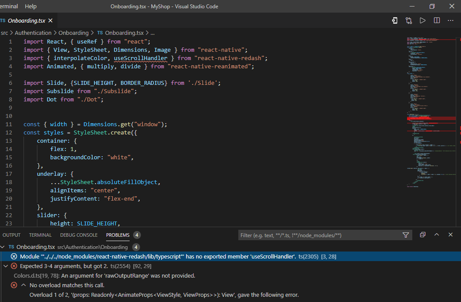Collapse all problems with the Collapse All icon

(x=423, y=235)
